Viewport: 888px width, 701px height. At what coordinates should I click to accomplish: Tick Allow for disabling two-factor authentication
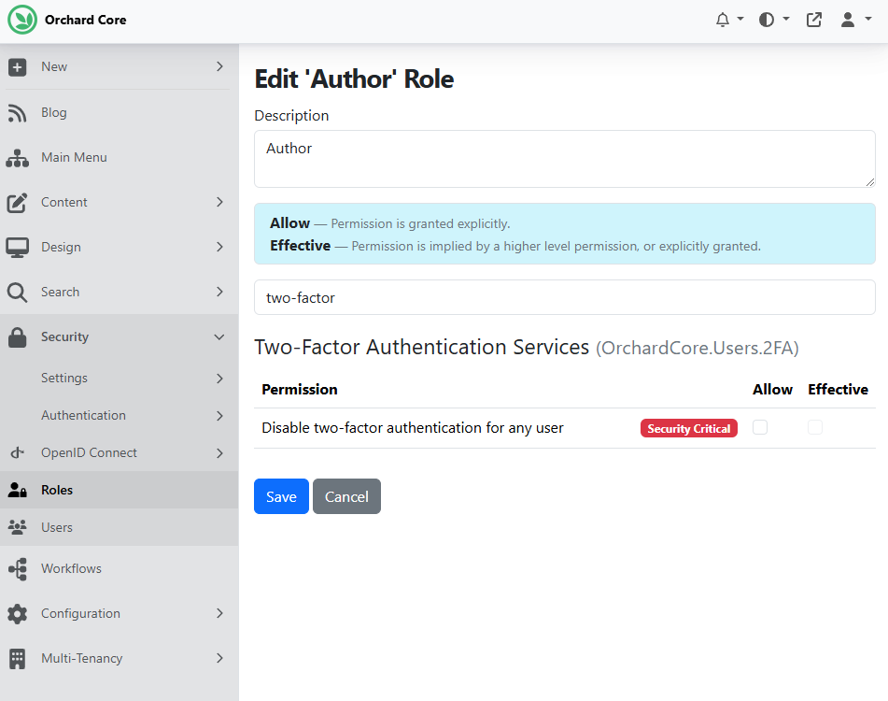[760, 427]
